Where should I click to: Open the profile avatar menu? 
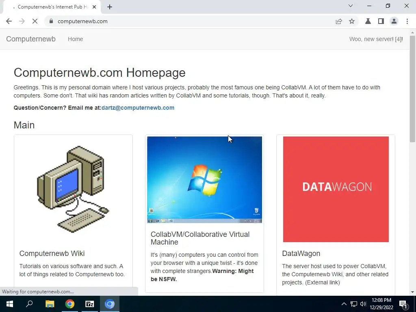[394, 21]
